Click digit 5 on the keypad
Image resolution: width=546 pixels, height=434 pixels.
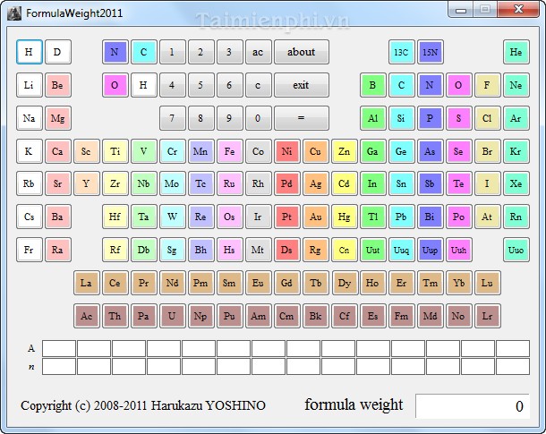tap(200, 85)
